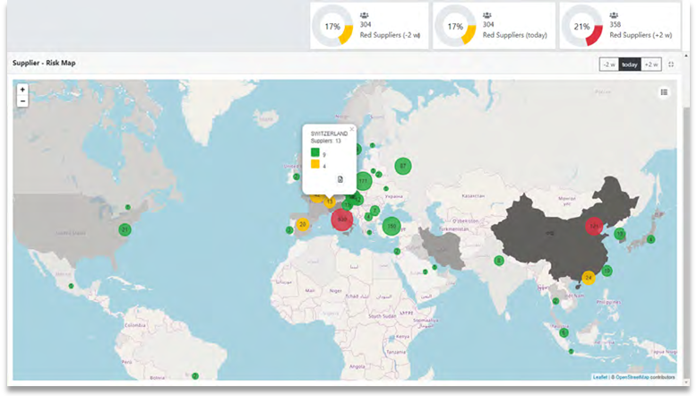Viewport: 697px width, 396px height.
Task: Click the green 87 cluster in Russia
Action: coord(403,166)
